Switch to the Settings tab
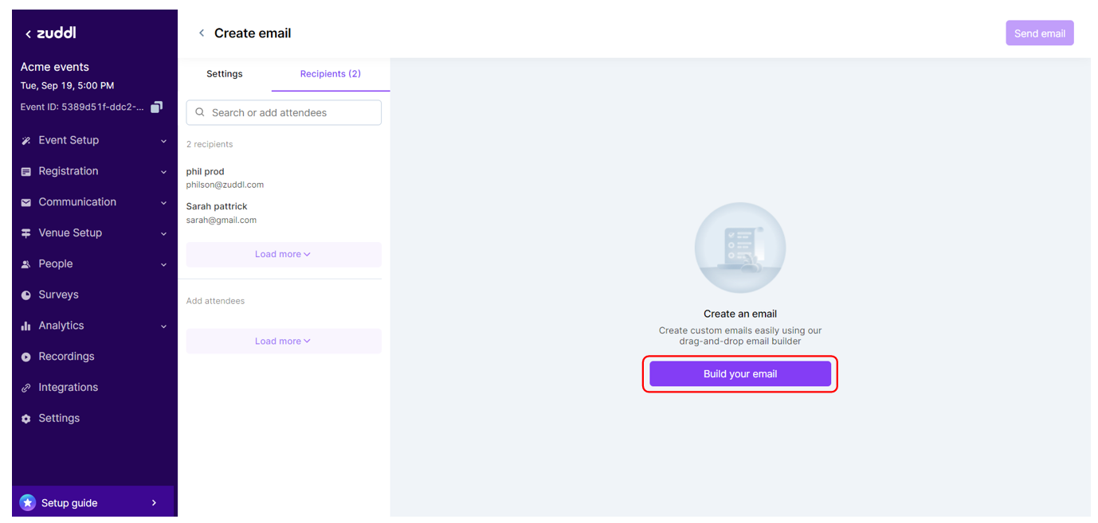 coord(224,73)
